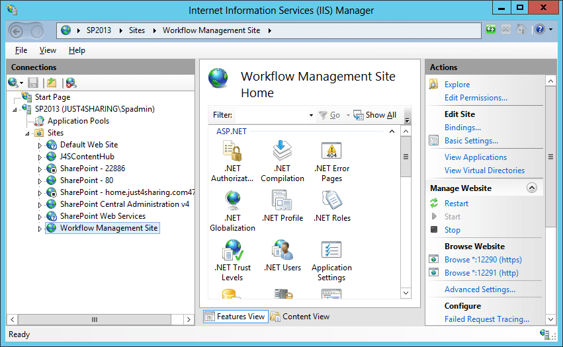Open .NET Error Pages feature
This screenshot has width=563, height=347.
coord(331,151)
